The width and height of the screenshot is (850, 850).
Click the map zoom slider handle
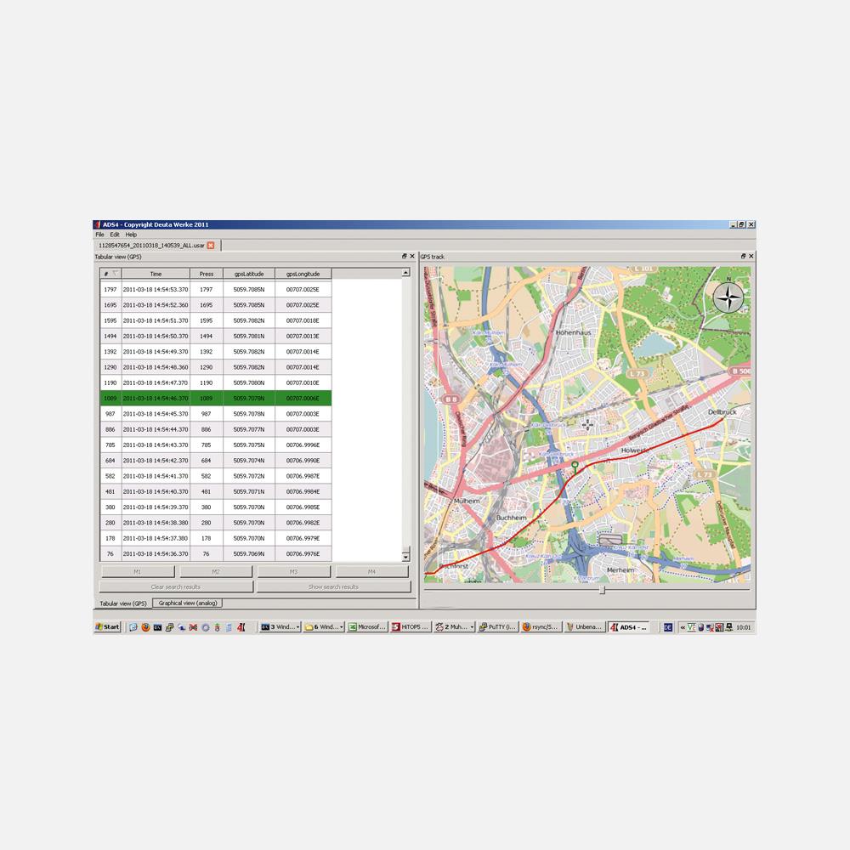[602, 589]
